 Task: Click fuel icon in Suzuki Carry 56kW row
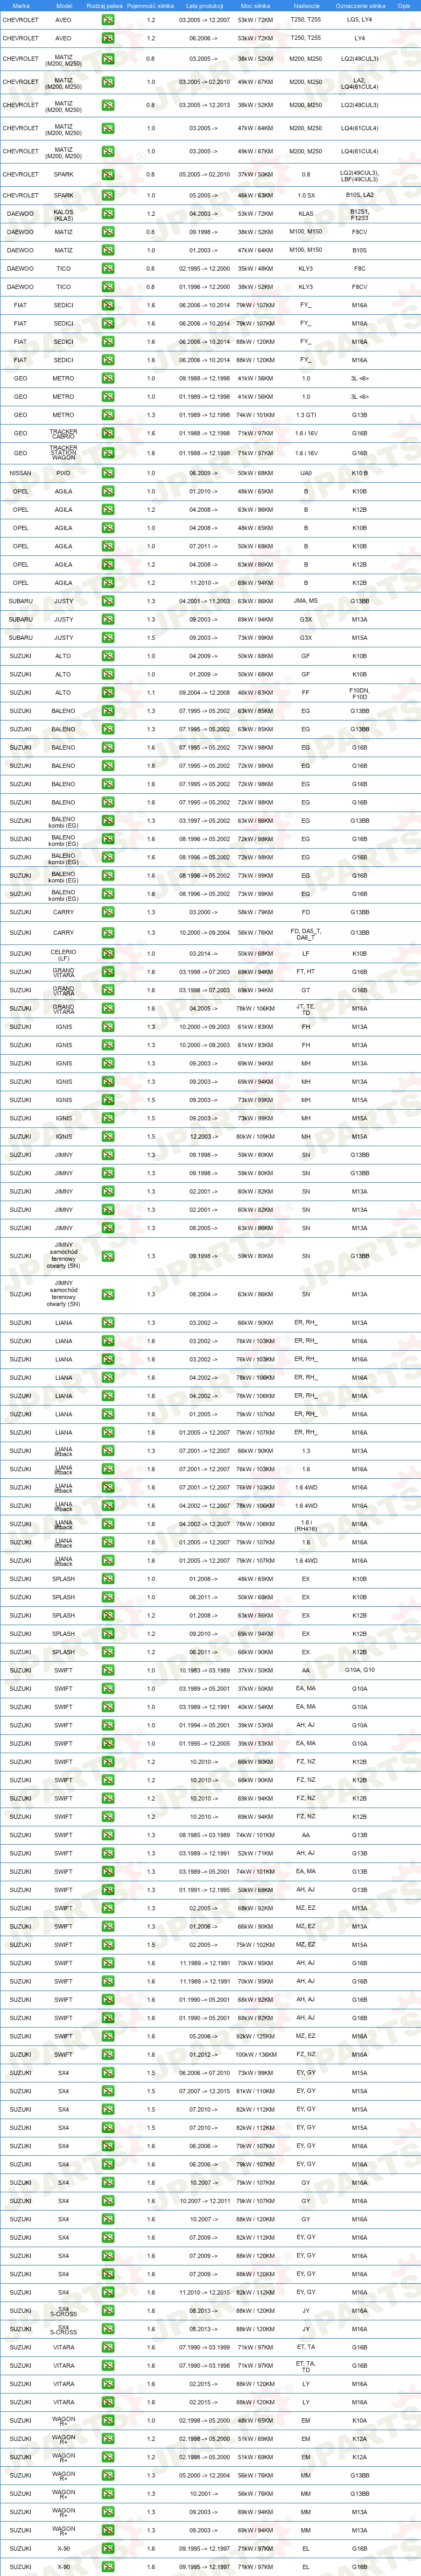[x=107, y=933]
